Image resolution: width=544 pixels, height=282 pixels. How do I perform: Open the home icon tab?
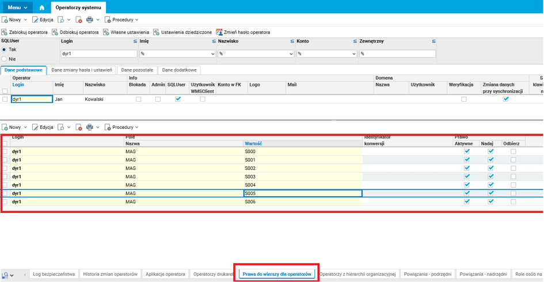coord(41,7)
